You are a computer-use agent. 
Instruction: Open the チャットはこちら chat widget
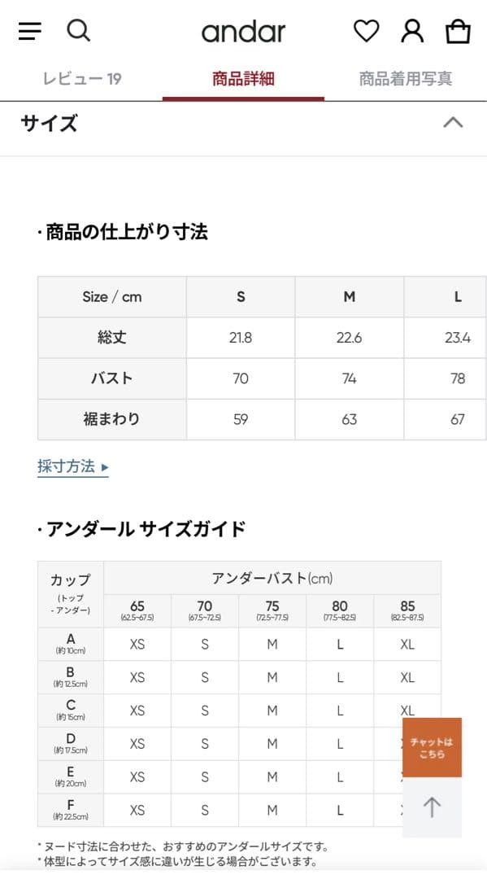click(433, 746)
